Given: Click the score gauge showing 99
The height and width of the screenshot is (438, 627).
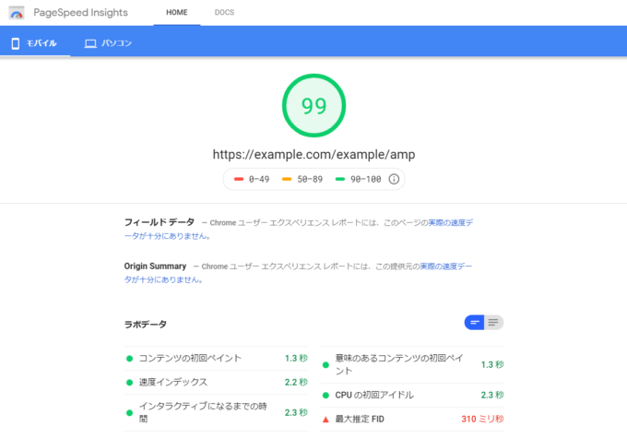Looking at the screenshot, I should tap(313, 106).
